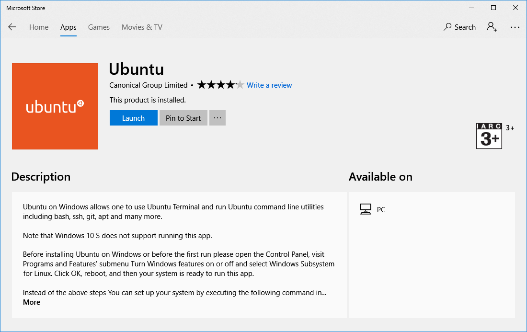The image size is (527, 332).
Task: Pin Ubuntu to Start
Action: pos(183,117)
